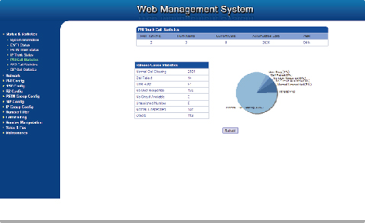
Task: Expand the Network menu section
Action: pyautogui.click(x=13, y=76)
